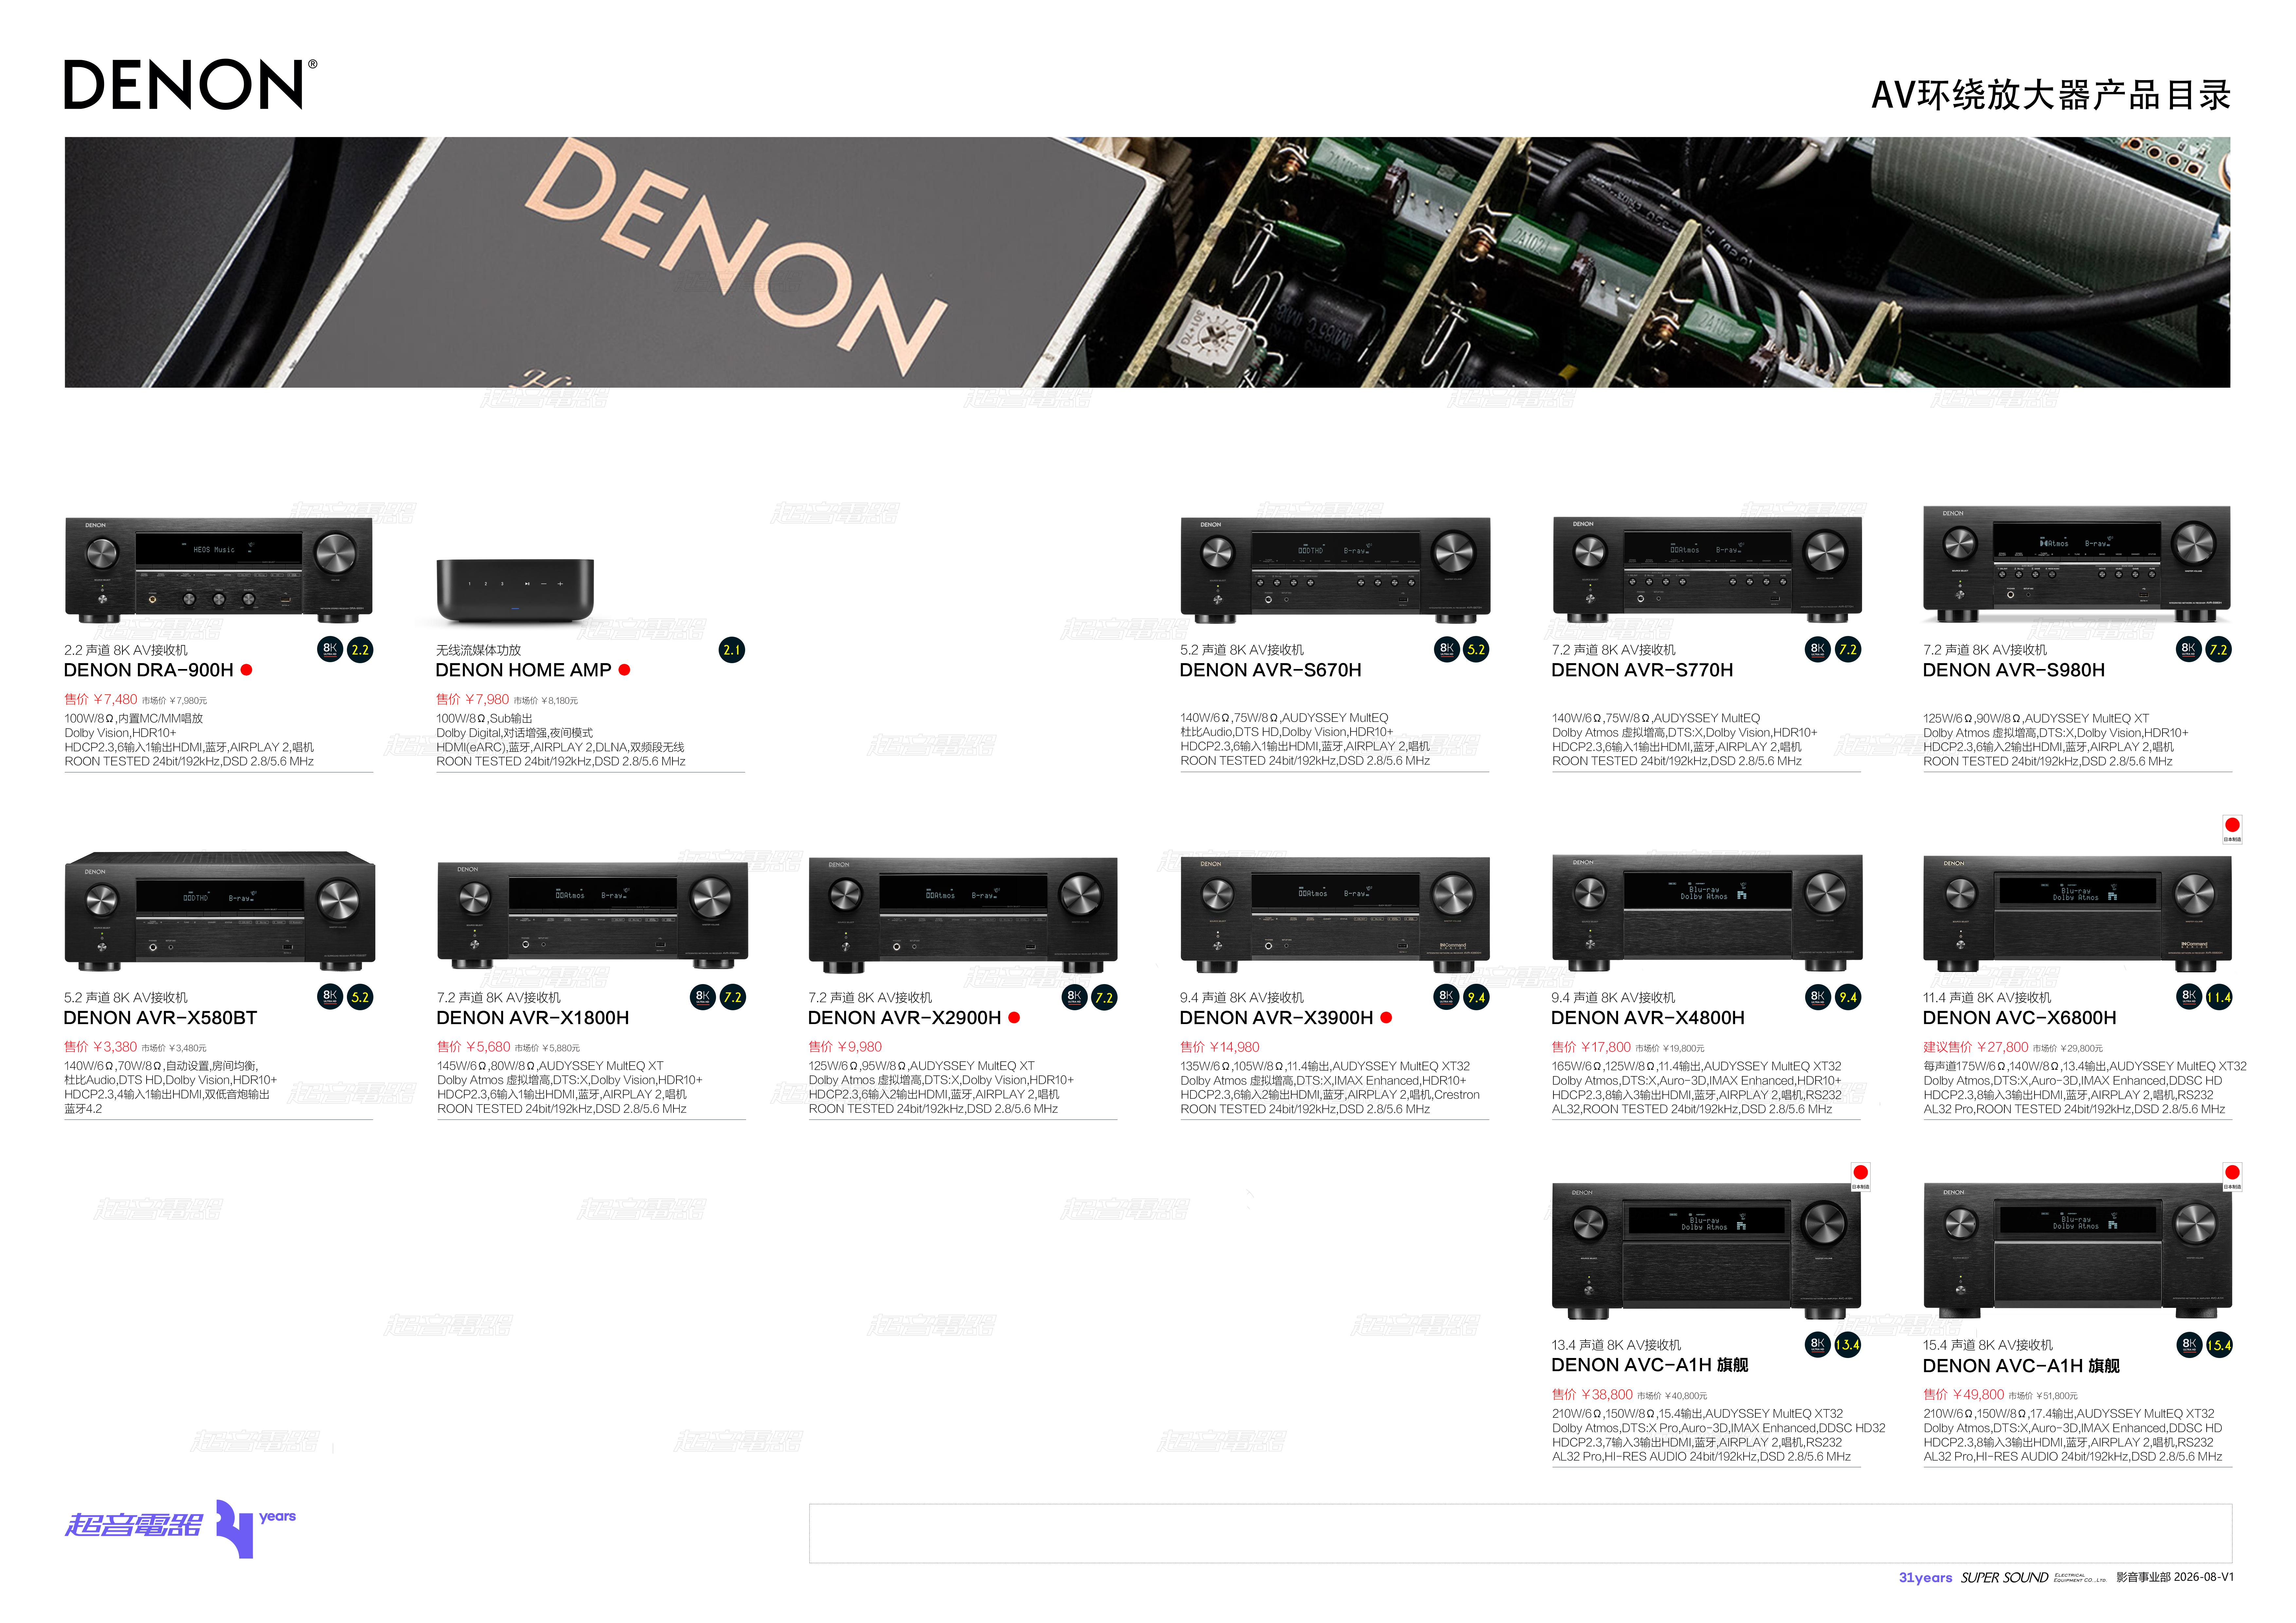2296x1623 pixels.
Task: Select the 无线流媒体功放 category label
Action: click(478, 650)
